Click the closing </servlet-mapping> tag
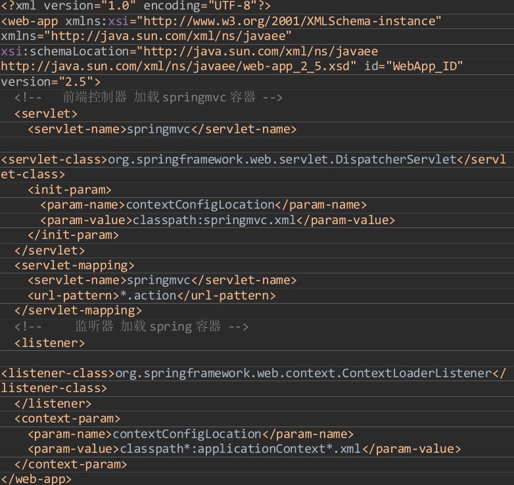 (x=78, y=310)
